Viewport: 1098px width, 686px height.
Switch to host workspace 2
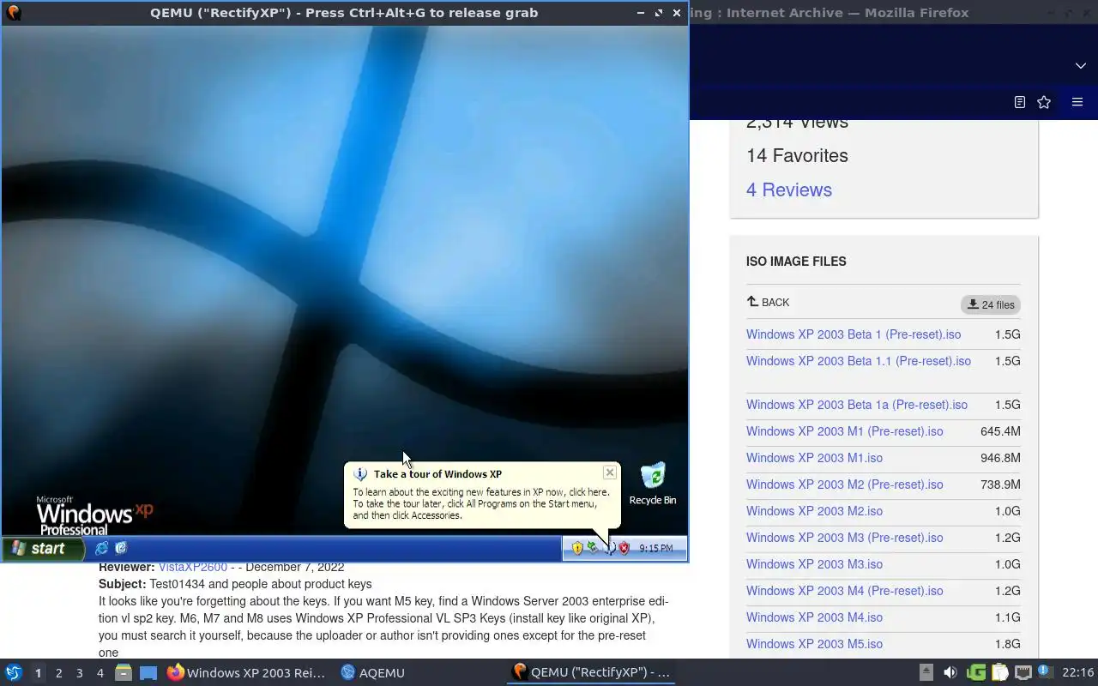tap(58, 673)
